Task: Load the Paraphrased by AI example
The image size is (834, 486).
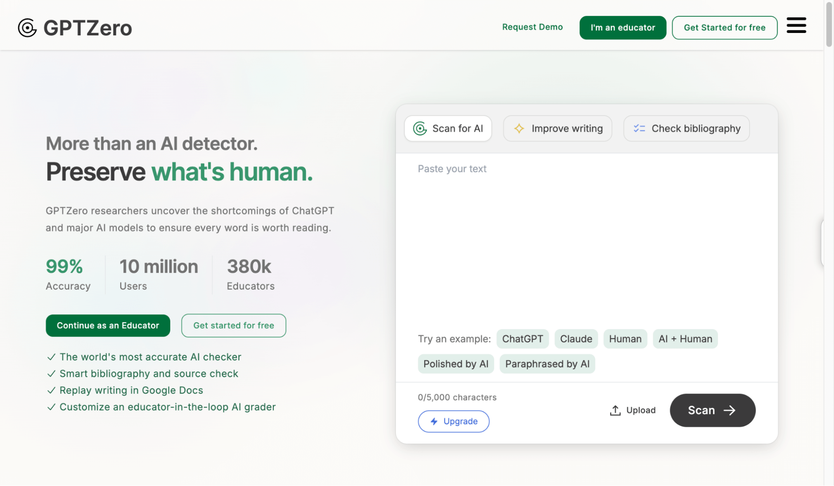Action: [x=547, y=364]
